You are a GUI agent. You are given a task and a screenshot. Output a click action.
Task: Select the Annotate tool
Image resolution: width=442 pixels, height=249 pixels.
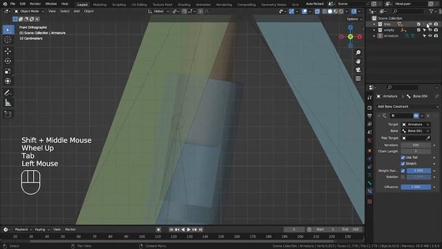[x=8, y=93]
